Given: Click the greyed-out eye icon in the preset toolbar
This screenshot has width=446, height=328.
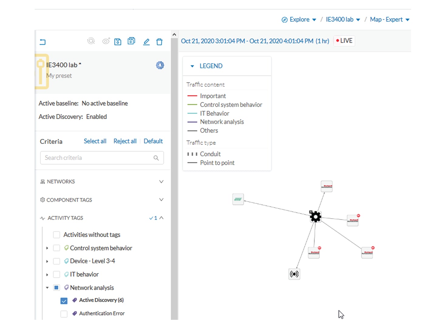Looking at the screenshot, I should (x=106, y=41).
